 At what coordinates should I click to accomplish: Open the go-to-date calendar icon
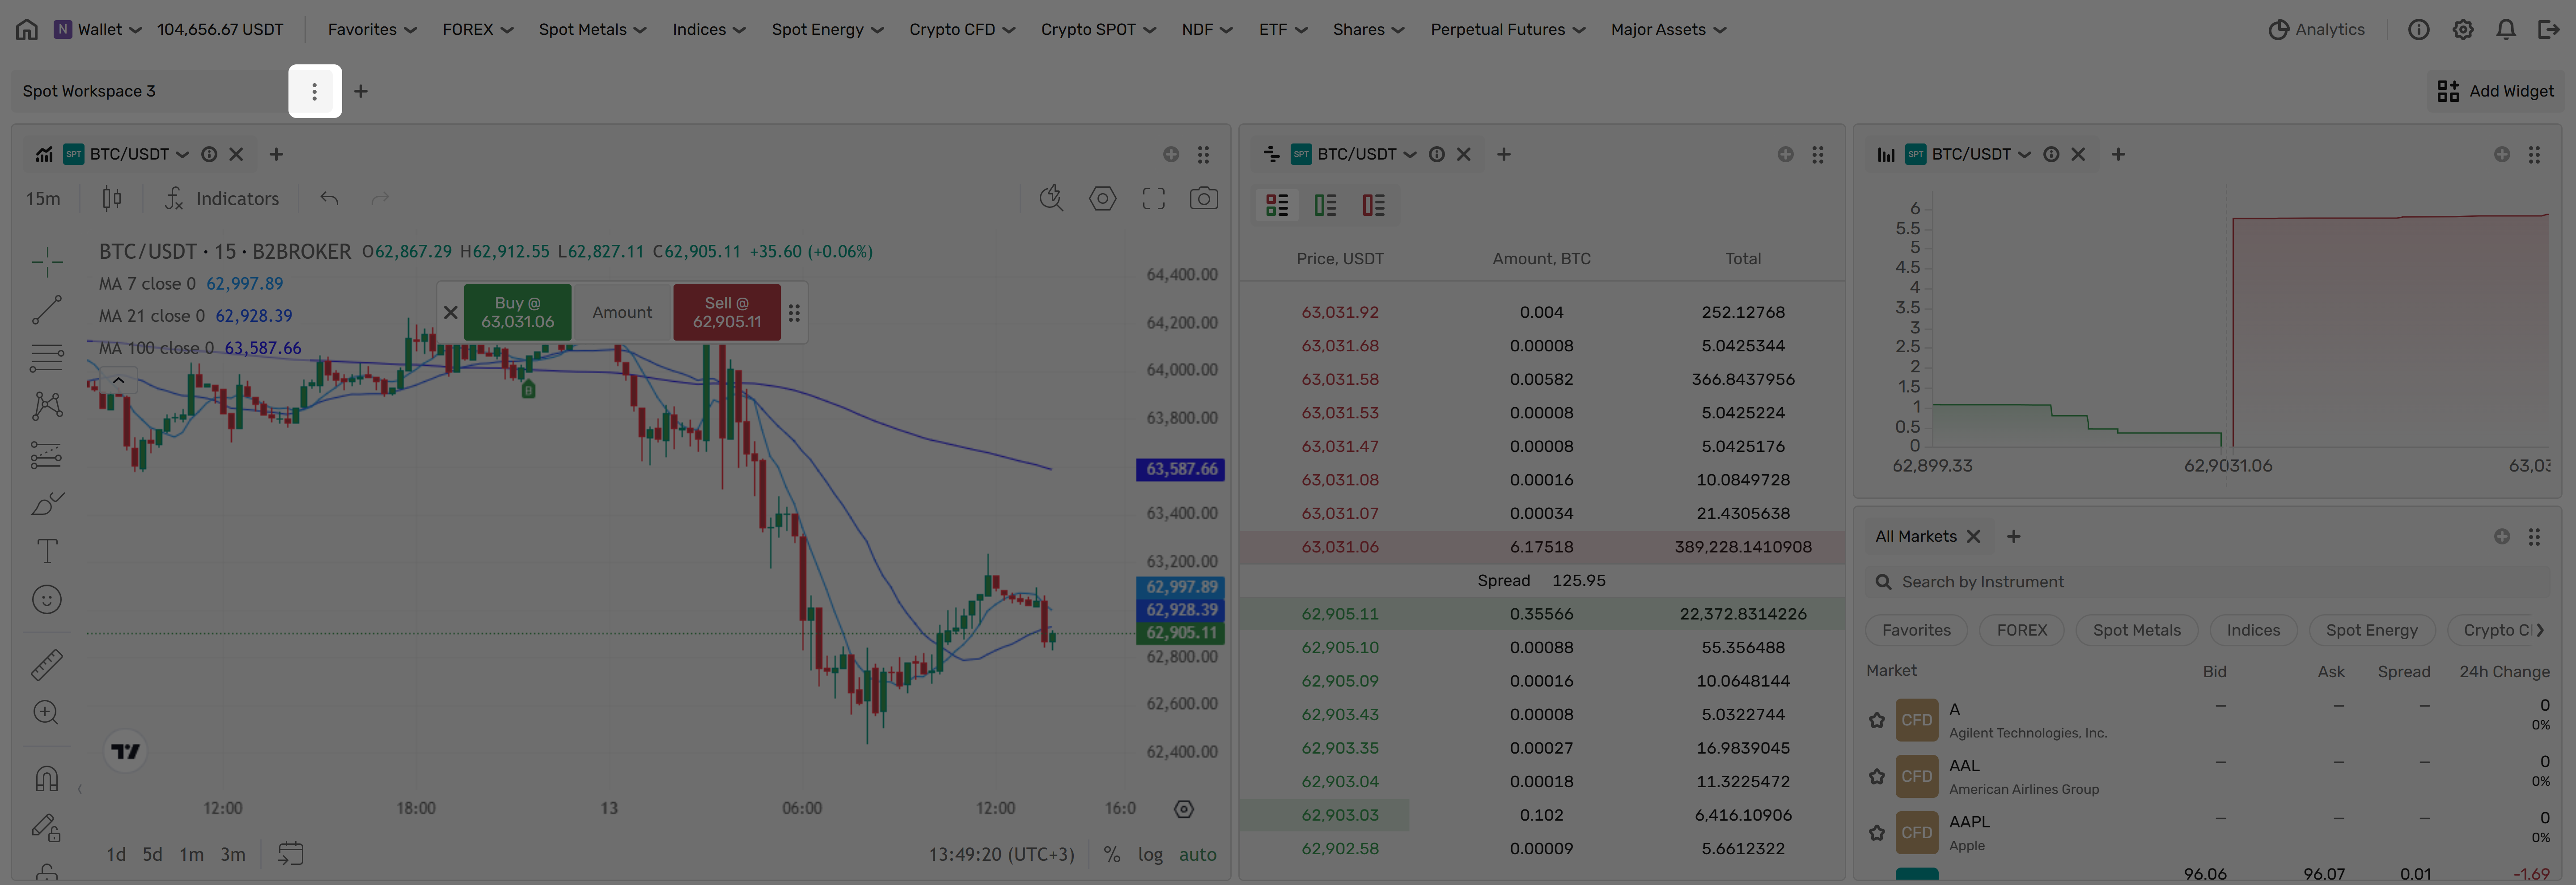[291, 854]
